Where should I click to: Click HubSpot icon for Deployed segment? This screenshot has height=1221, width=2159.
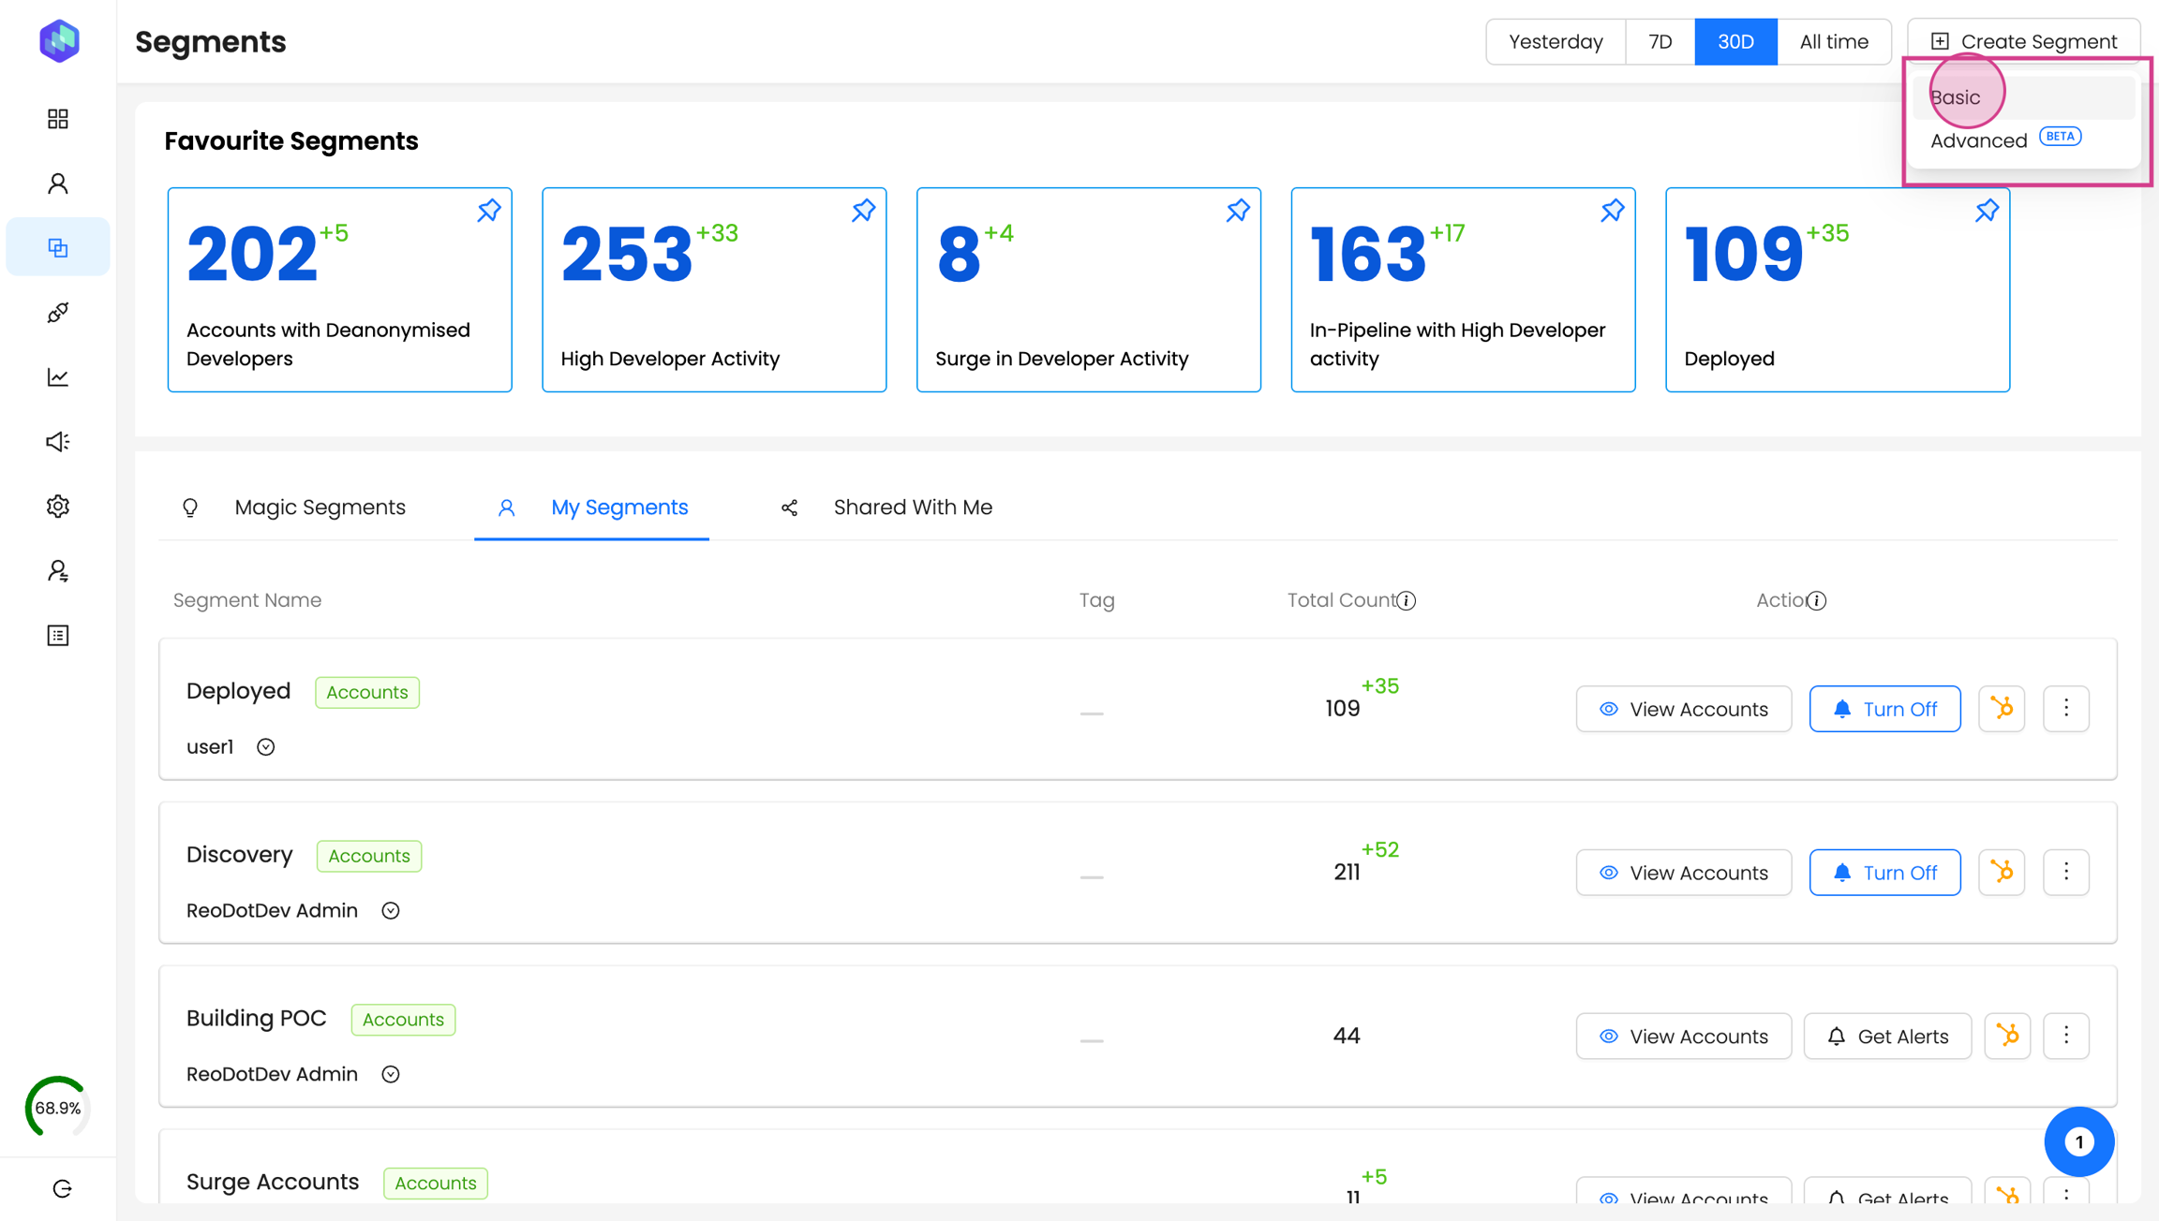tap(2002, 709)
